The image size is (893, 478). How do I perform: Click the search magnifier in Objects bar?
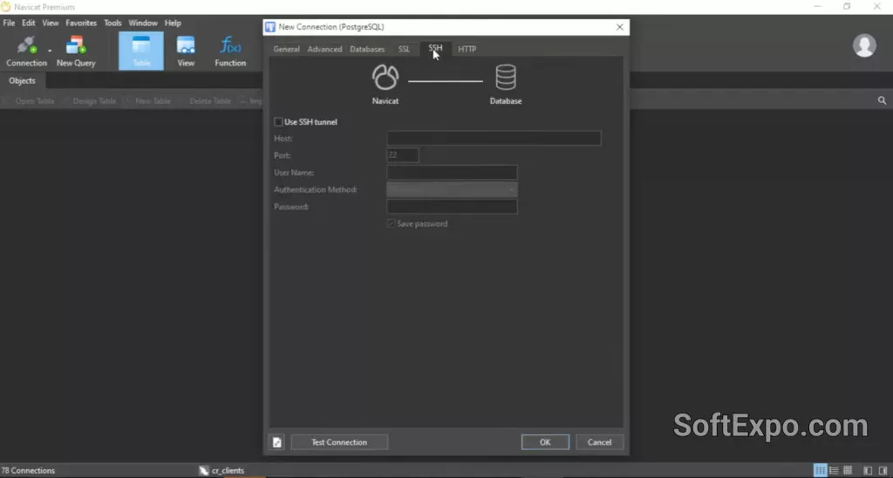coord(882,100)
